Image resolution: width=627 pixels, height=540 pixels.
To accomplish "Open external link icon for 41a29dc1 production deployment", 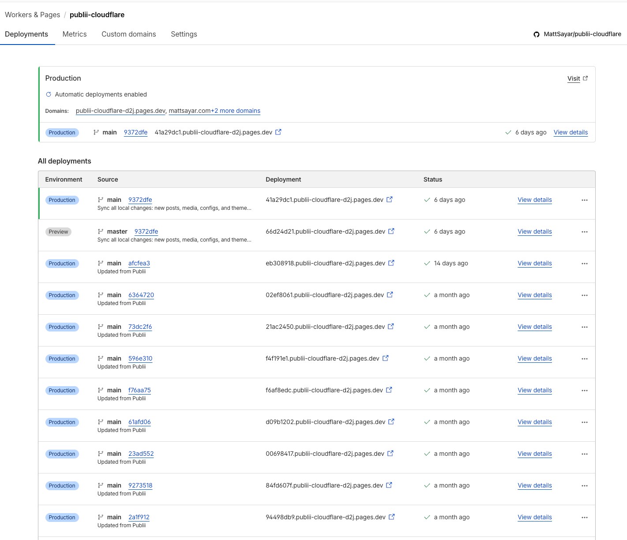I will (x=390, y=200).
